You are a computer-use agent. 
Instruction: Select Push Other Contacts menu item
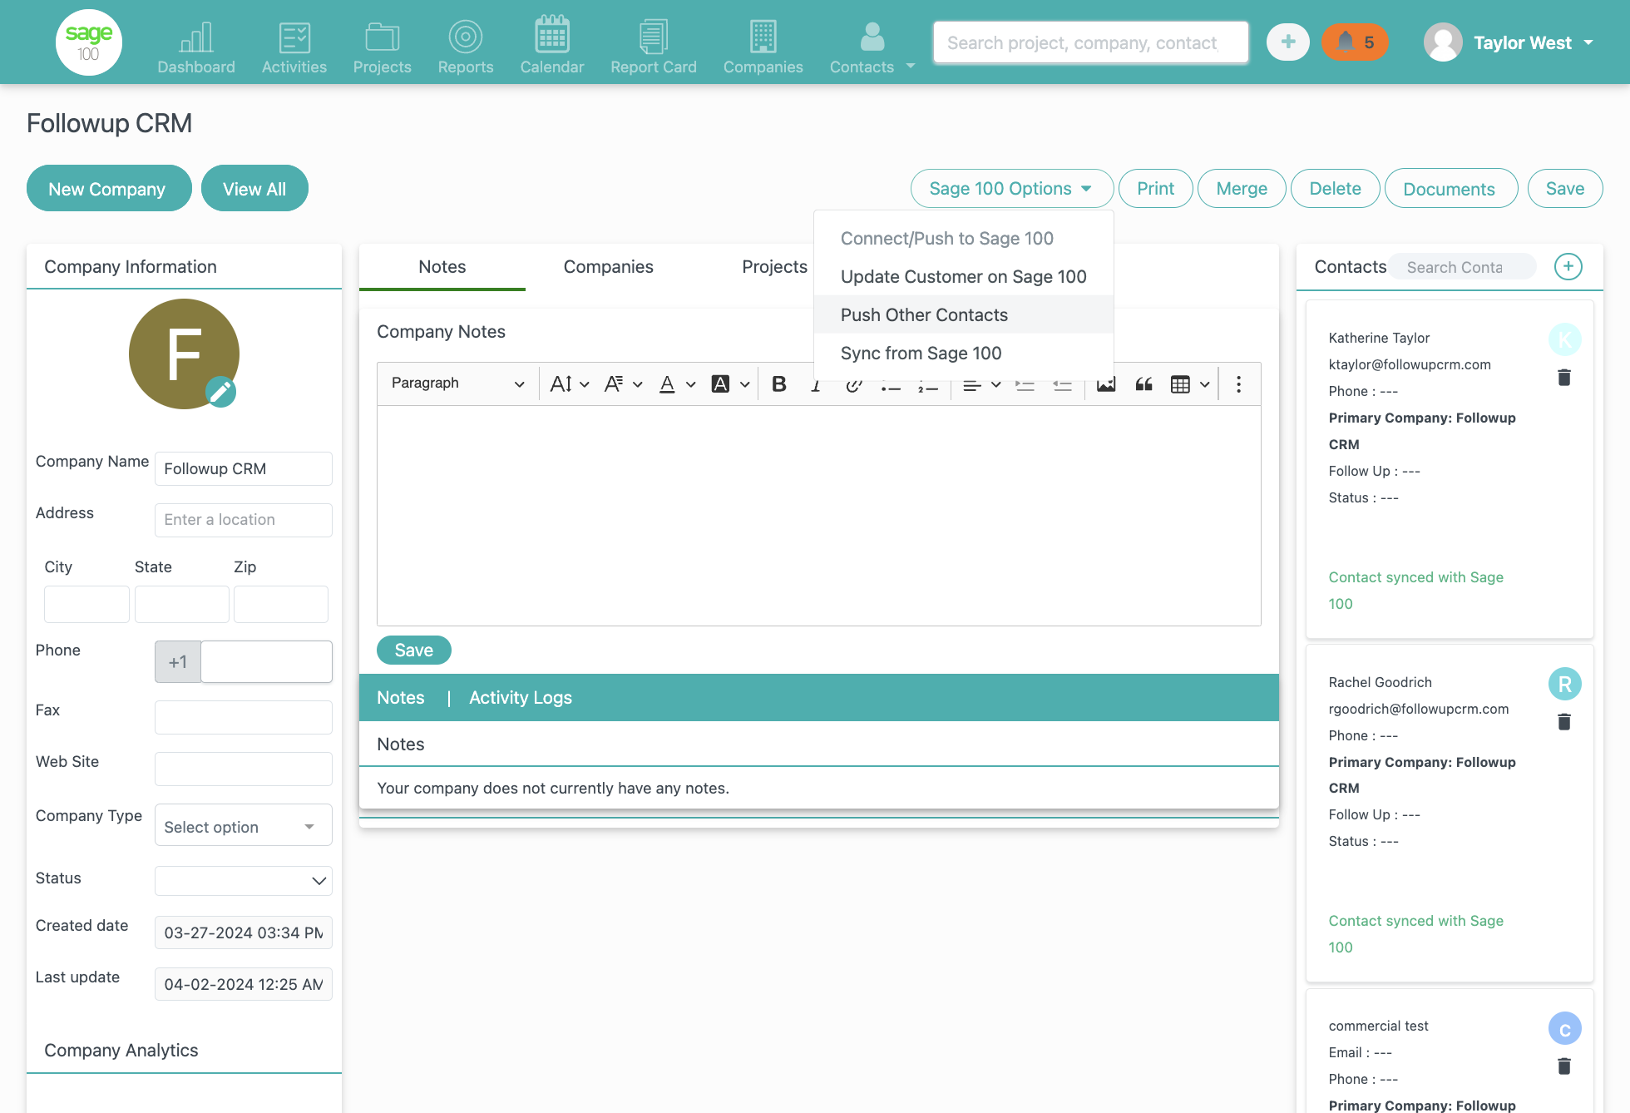[964, 314]
